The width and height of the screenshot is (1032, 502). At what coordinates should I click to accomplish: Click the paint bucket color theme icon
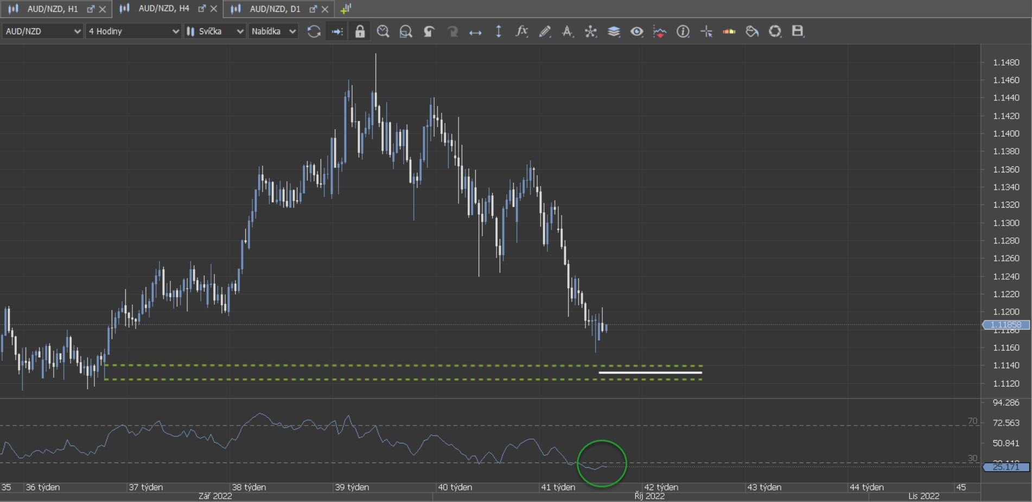[x=752, y=31]
